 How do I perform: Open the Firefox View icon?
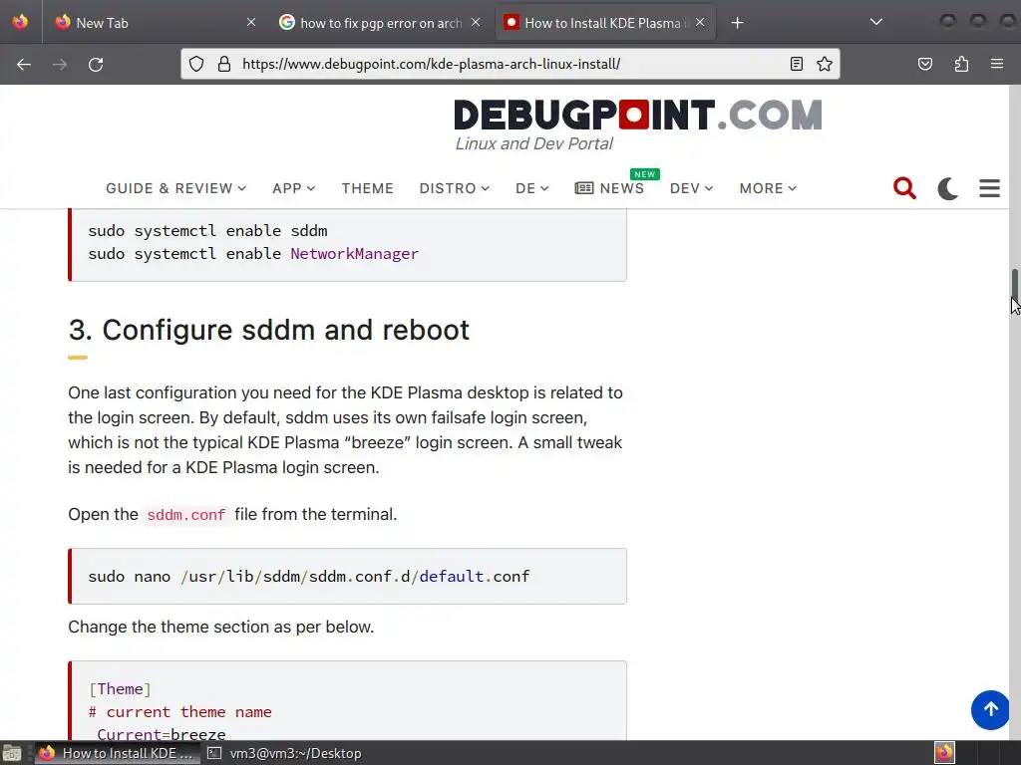[20, 22]
